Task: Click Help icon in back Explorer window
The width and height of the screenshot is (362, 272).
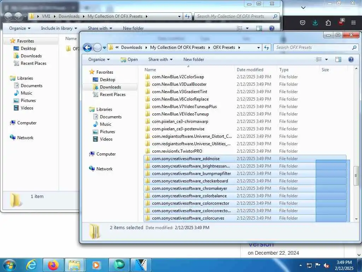Action: (272, 28)
